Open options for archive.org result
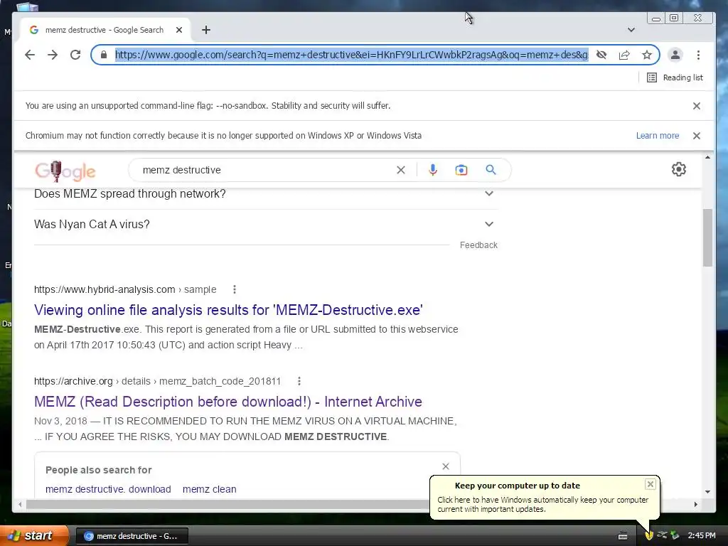This screenshot has height=546, width=728. 299,381
